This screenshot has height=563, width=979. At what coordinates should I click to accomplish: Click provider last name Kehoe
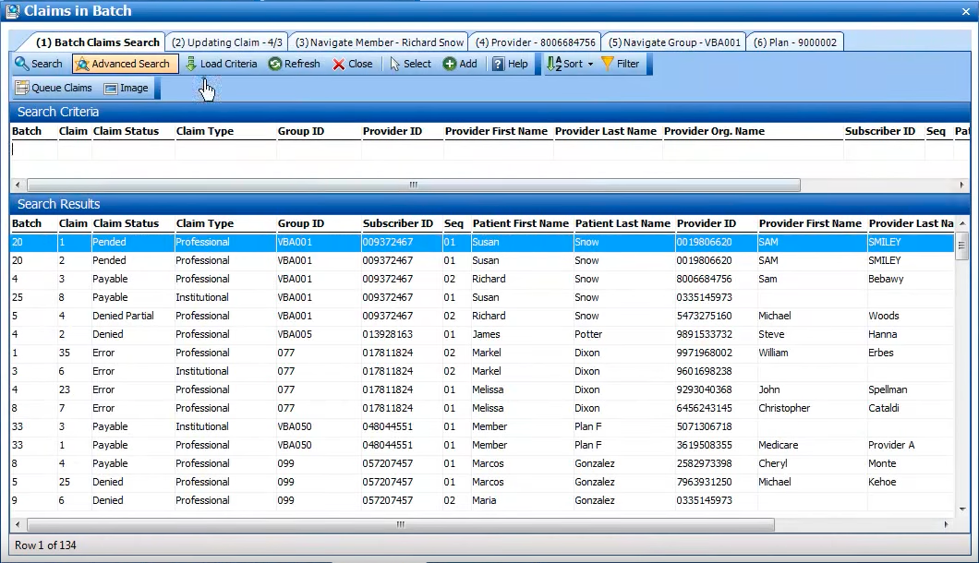coord(882,482)
